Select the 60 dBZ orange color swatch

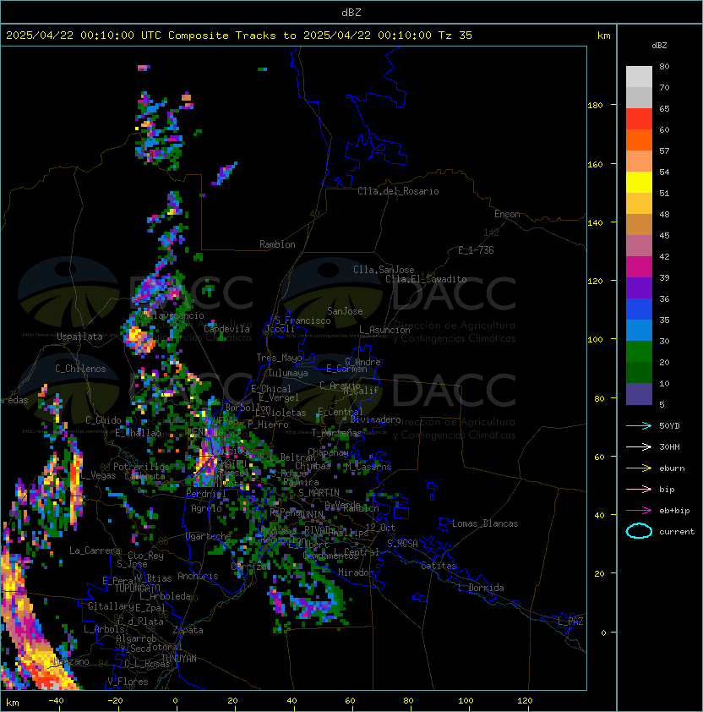(x=639, y=140)
